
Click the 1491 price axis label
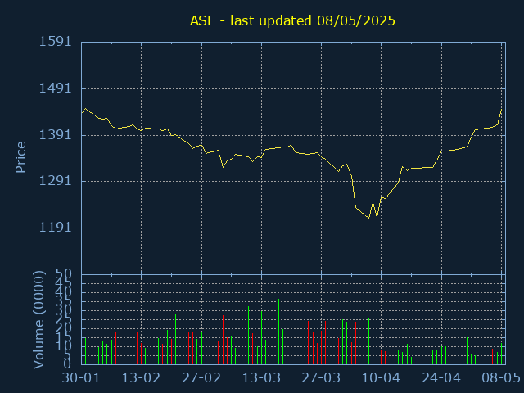tap(56, 88)
